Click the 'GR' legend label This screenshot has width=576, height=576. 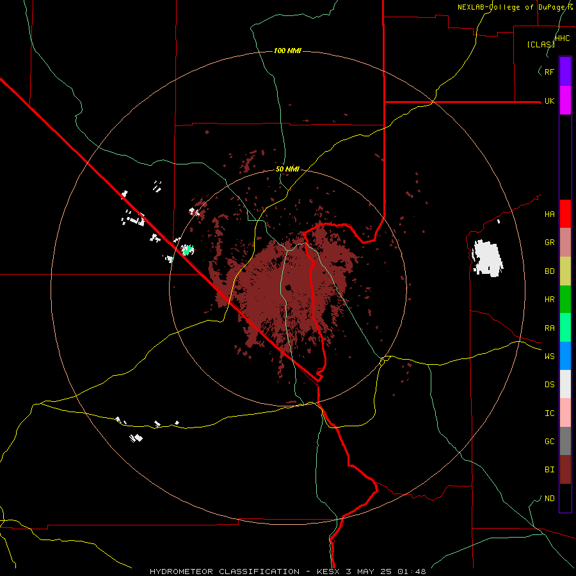(x=550, y=243)
